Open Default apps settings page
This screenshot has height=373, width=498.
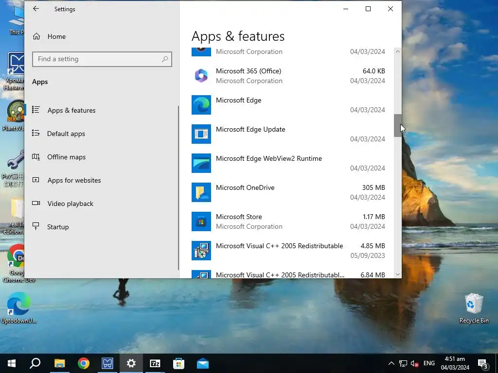point(66,134)
